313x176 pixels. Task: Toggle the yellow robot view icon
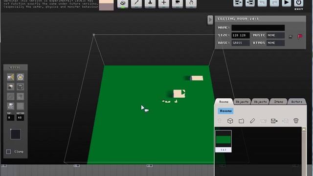20,77
